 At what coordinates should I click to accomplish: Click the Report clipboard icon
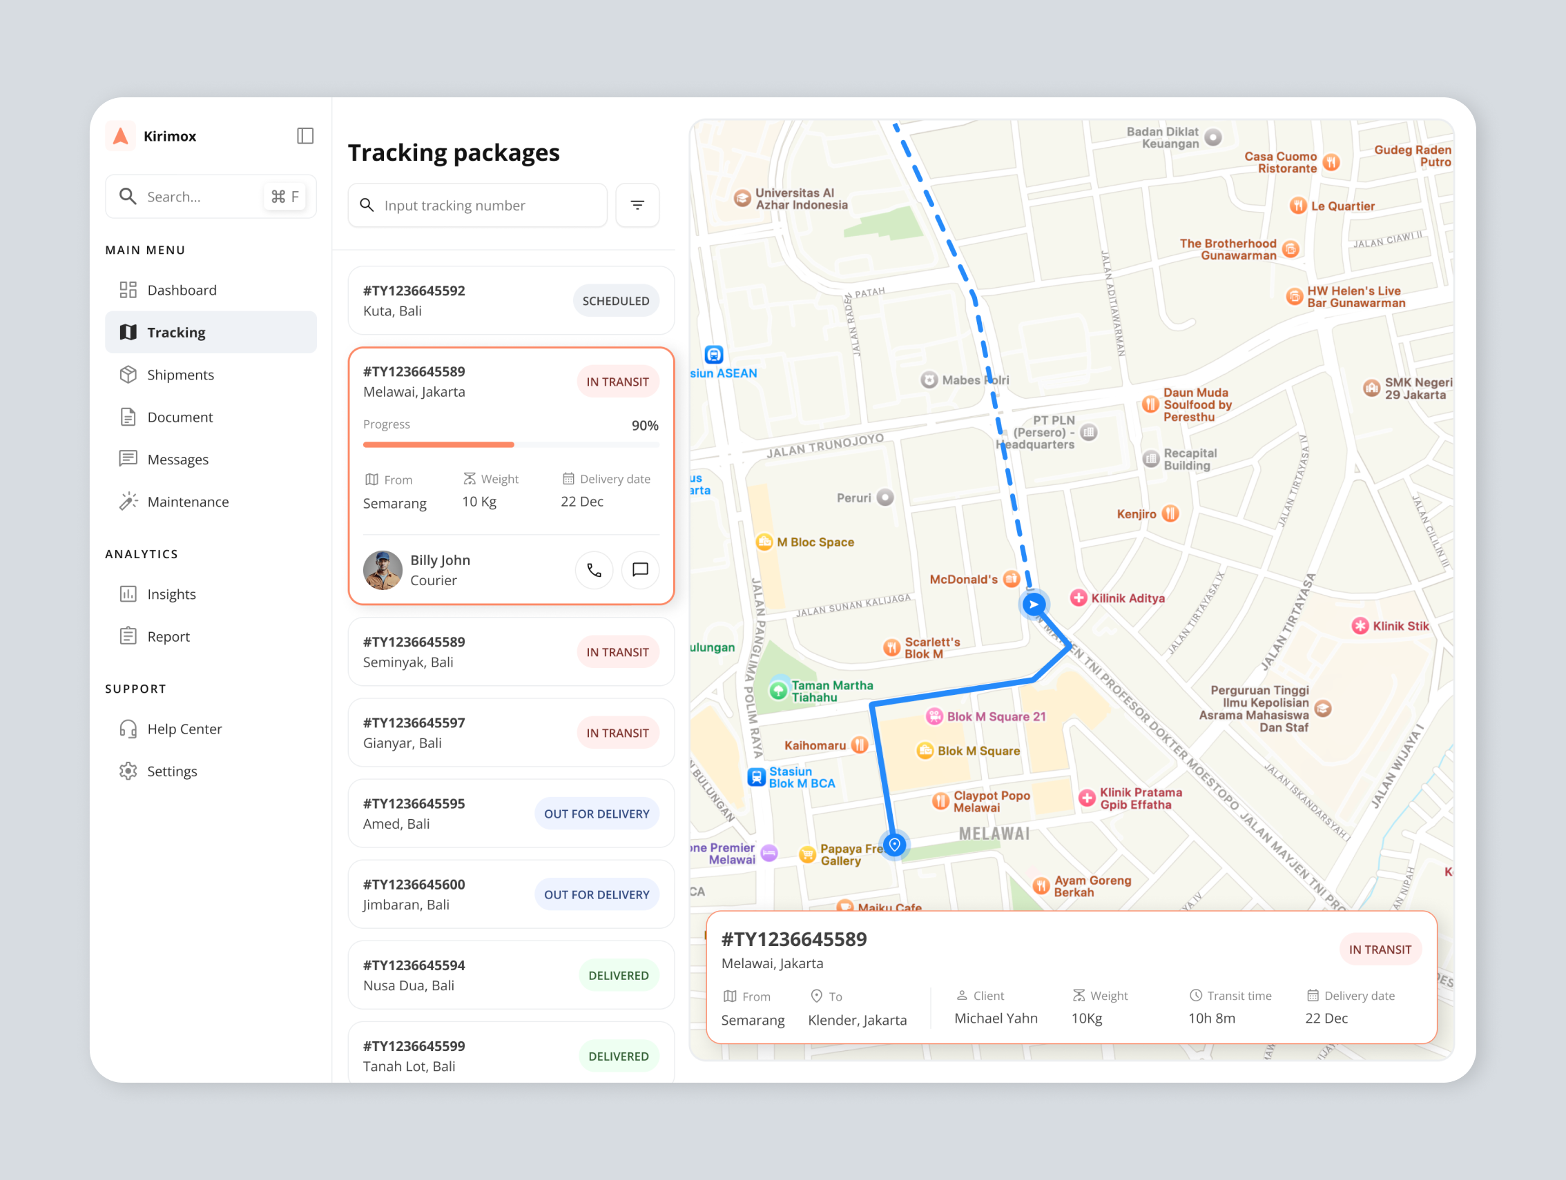click(128, 636)
